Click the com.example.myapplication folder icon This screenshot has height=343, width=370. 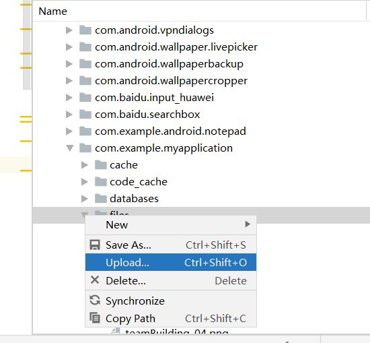click(x=85, y=148)
